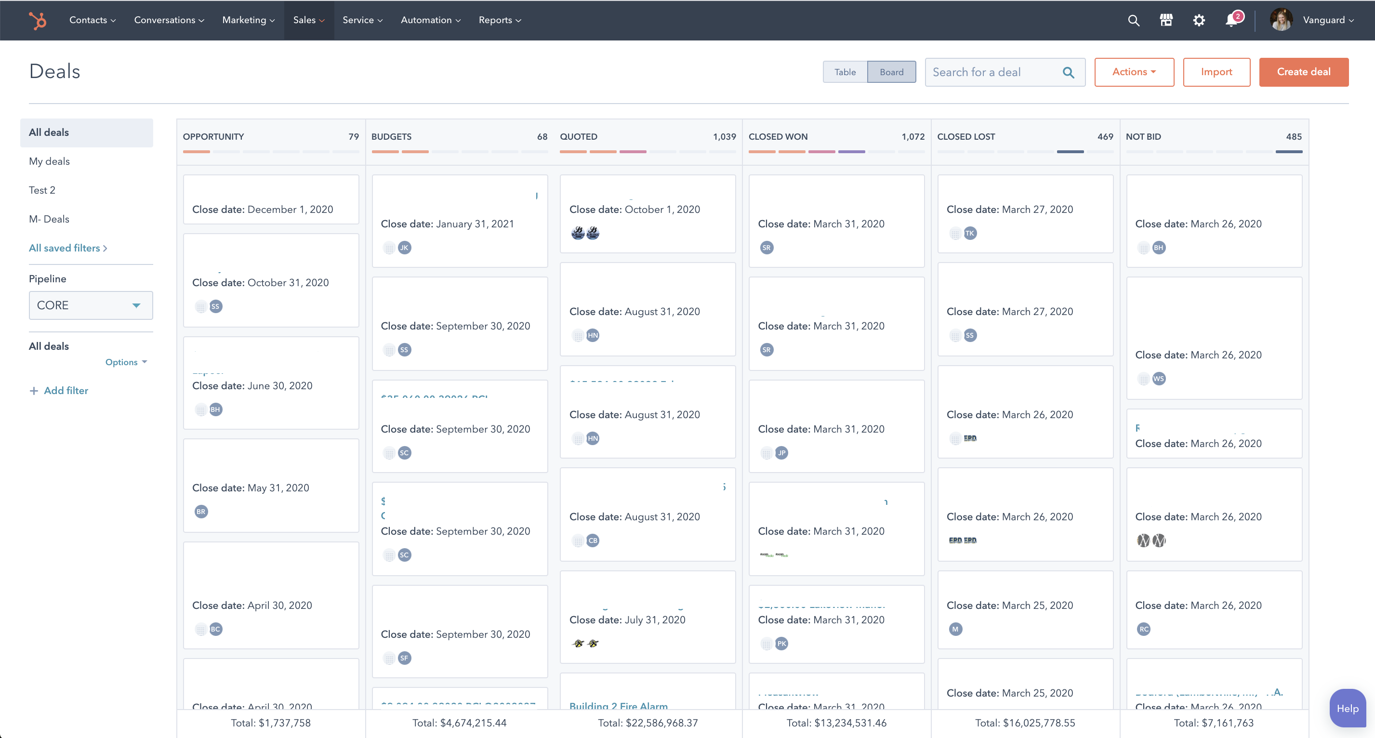Switch to Table view
The image size is (1375, 738).
click(845, 71)
